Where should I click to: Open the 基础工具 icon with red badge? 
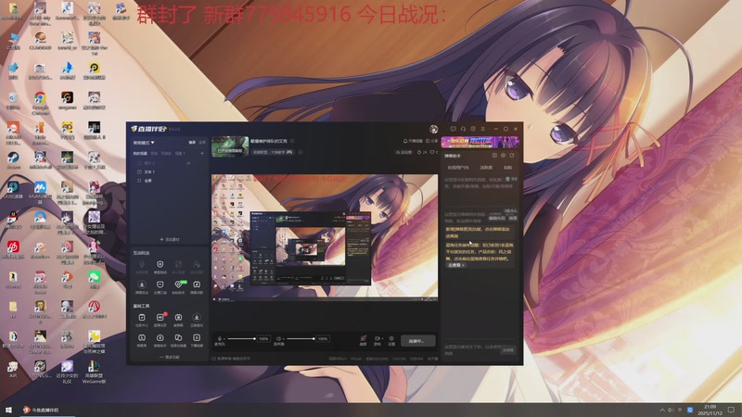(x=160, y=317)
